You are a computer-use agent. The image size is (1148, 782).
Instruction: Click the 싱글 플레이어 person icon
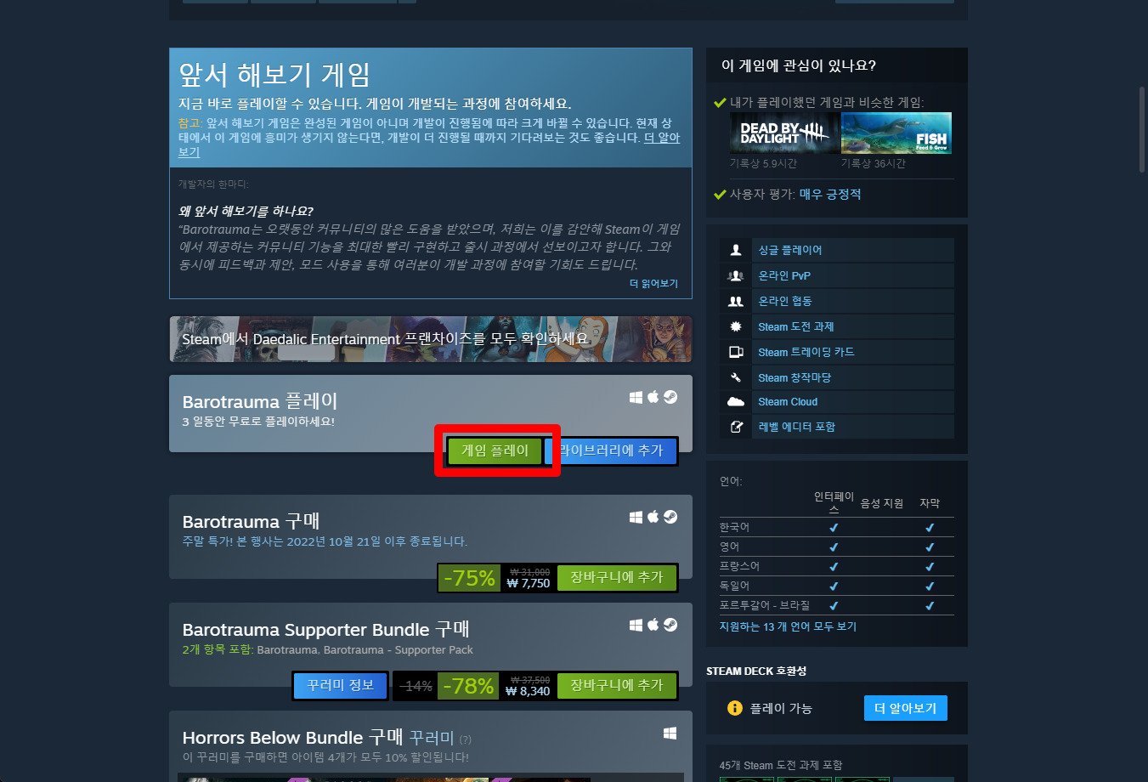[x=736, y=250]
